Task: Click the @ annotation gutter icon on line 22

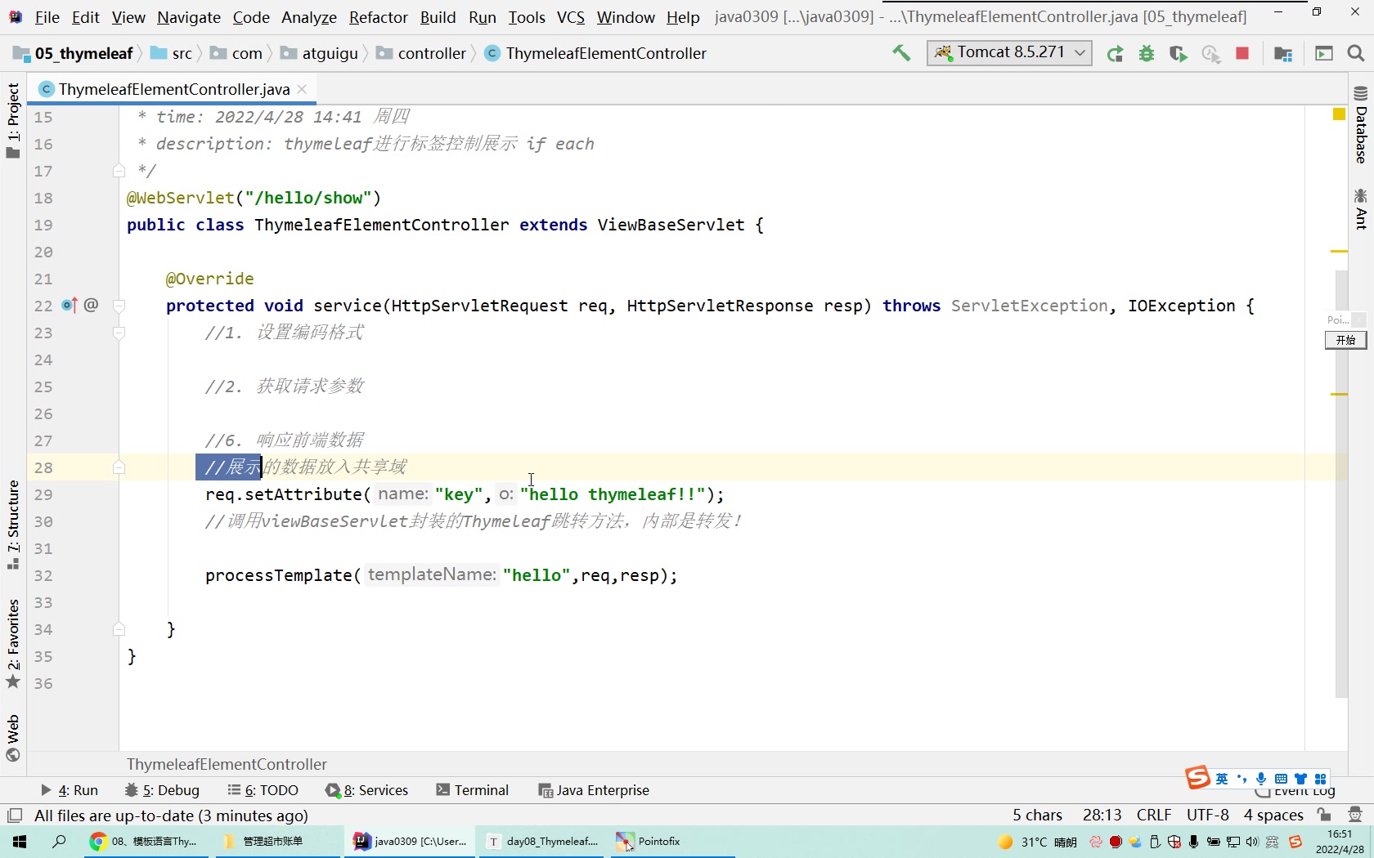Action: click(91, 306)
